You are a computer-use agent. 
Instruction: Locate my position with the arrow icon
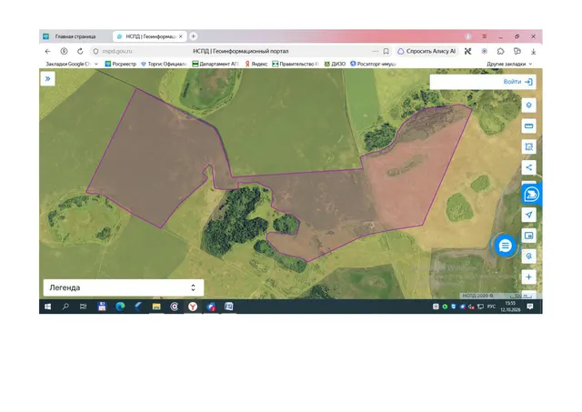pyautogui.click(x=528, y=215)
